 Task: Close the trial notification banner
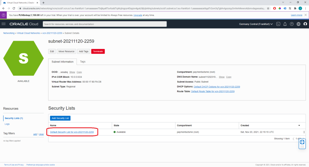pyautogui.click(x=305, y=15)
